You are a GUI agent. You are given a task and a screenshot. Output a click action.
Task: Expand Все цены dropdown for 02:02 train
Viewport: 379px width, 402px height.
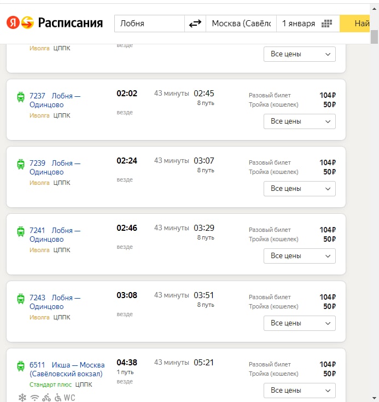click(300, 121)
